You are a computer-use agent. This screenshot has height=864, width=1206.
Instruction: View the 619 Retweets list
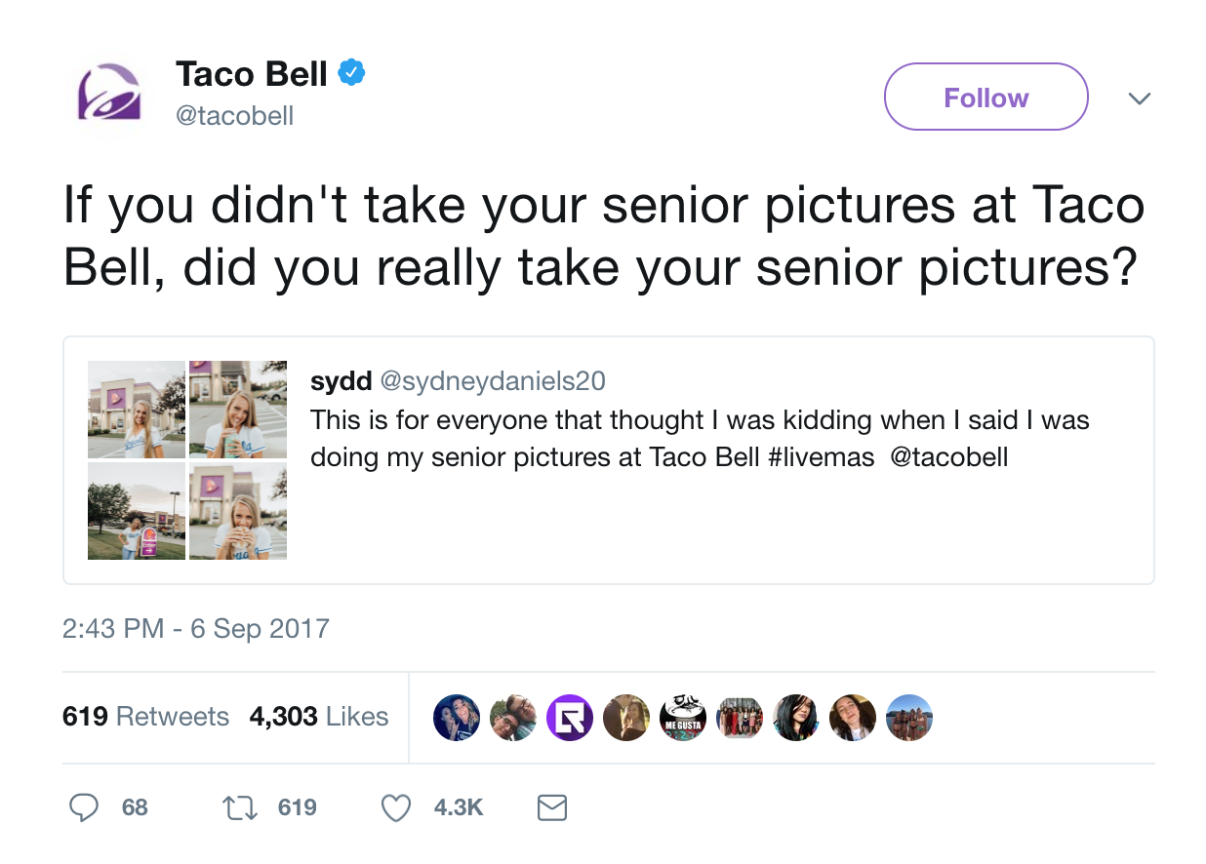coord(145,717)
